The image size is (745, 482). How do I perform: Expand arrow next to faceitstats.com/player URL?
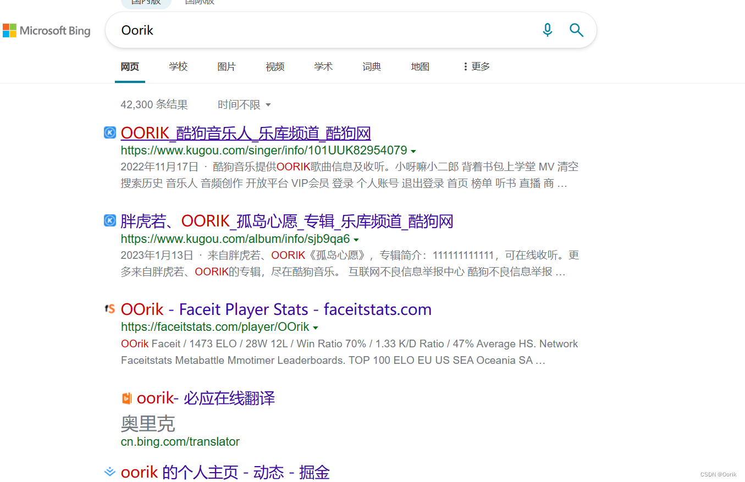[x=316, y=328]
